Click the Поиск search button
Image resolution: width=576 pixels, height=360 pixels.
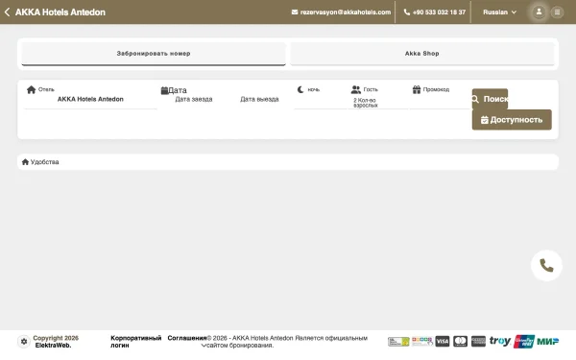490,99
